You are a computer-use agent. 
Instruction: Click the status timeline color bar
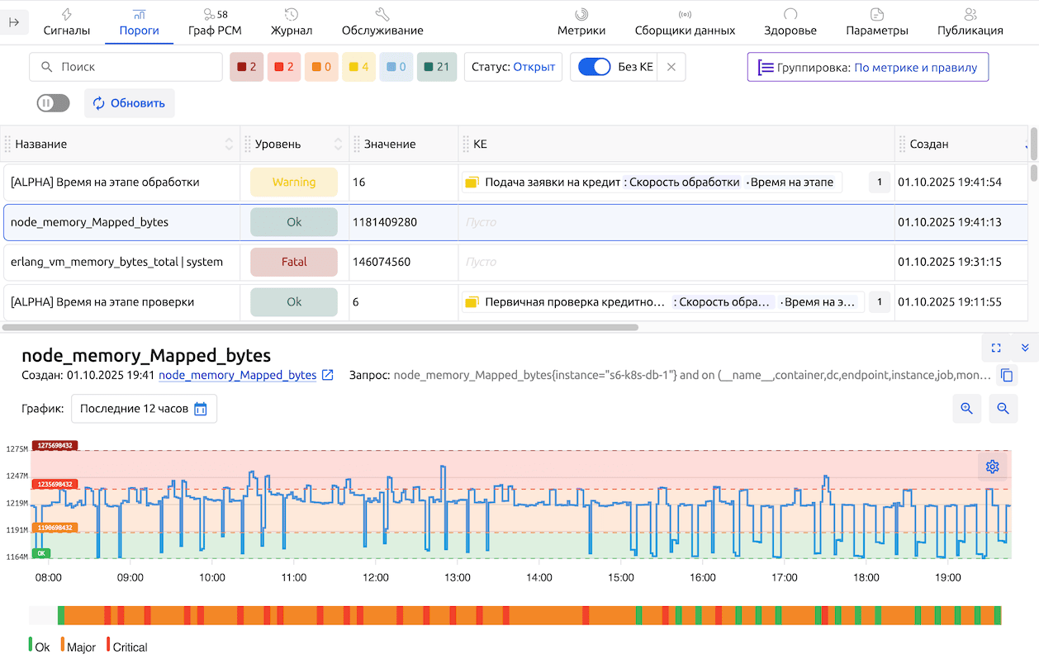529,615
